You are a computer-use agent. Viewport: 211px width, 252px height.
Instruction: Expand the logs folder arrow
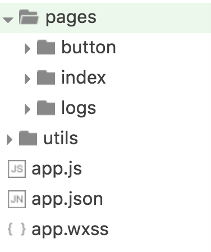pos(27,109)
